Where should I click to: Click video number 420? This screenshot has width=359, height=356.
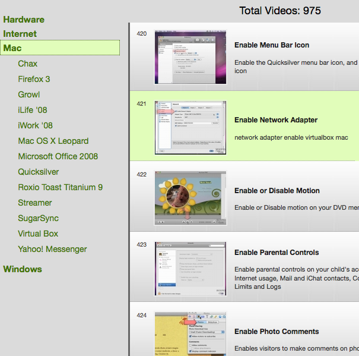[141, 34]
